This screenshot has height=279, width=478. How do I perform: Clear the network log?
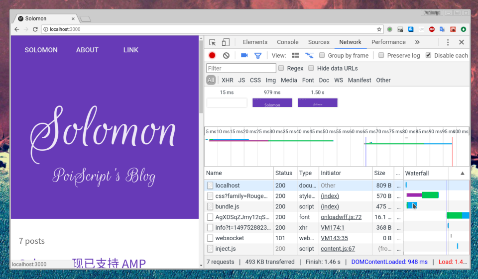click(226, 56)
